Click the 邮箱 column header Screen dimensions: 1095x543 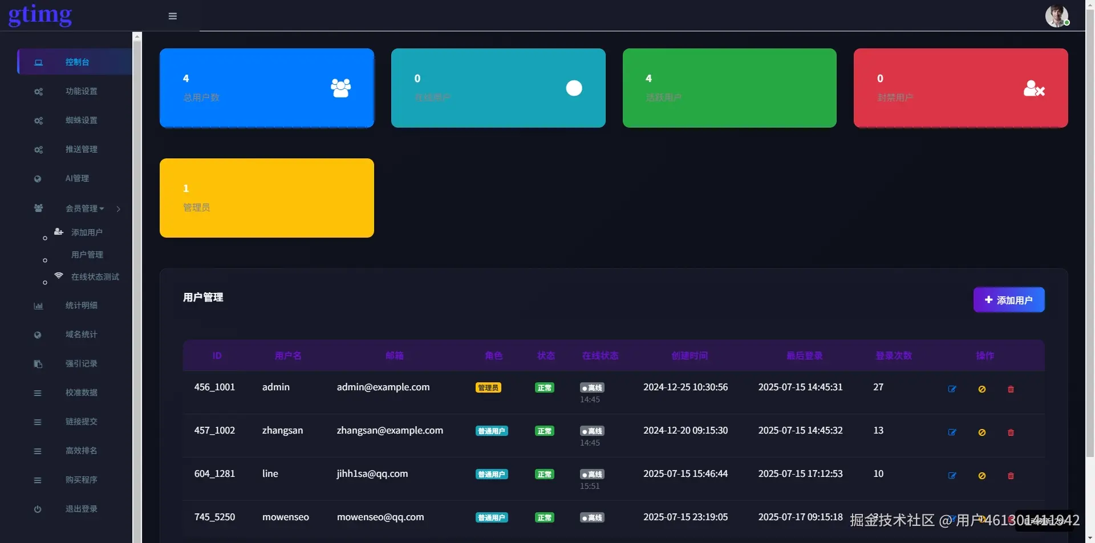click(x=395, y=356)
